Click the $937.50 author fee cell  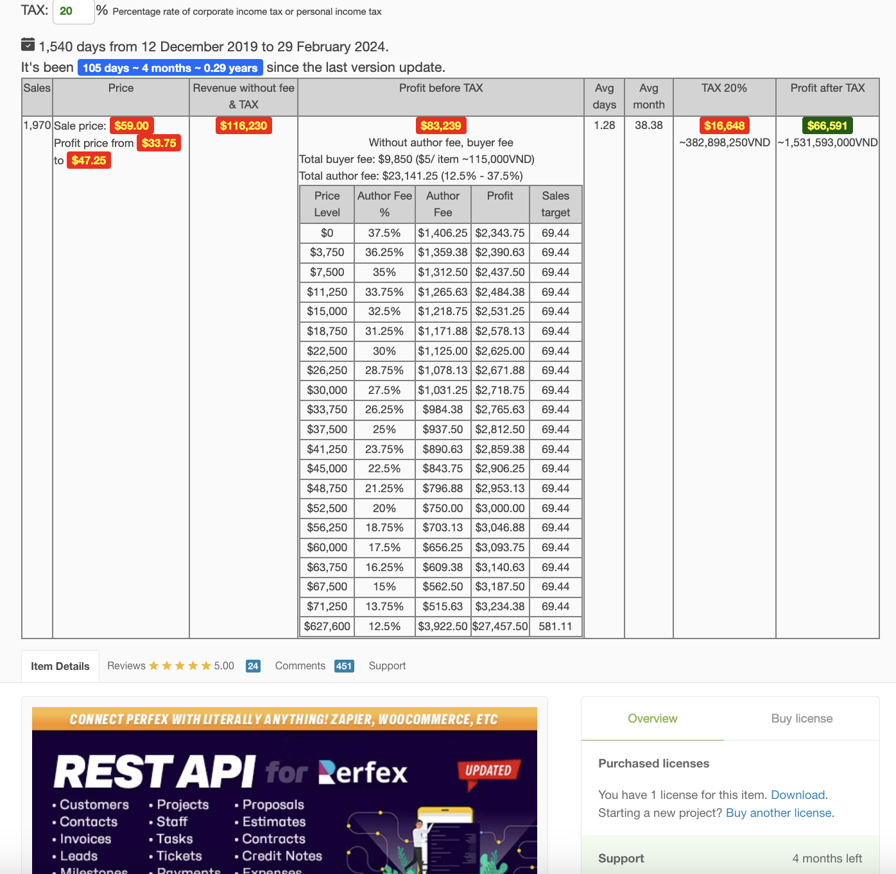click(443, 429)
